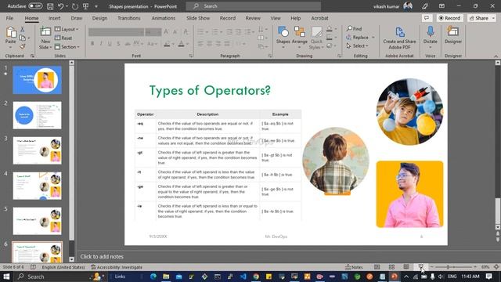The height and width of the screenshot is (282, 501).
Task: Click English (United States) language
Action: (x=63, y=267)
